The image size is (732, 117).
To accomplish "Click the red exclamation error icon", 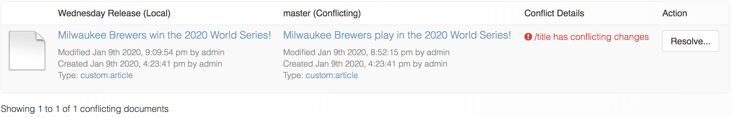I will click(x=528, y=37).
